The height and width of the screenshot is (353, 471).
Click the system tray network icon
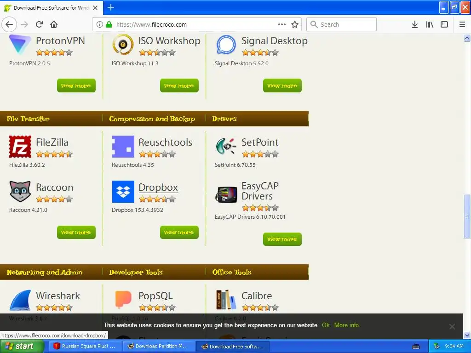pos(437,346)
